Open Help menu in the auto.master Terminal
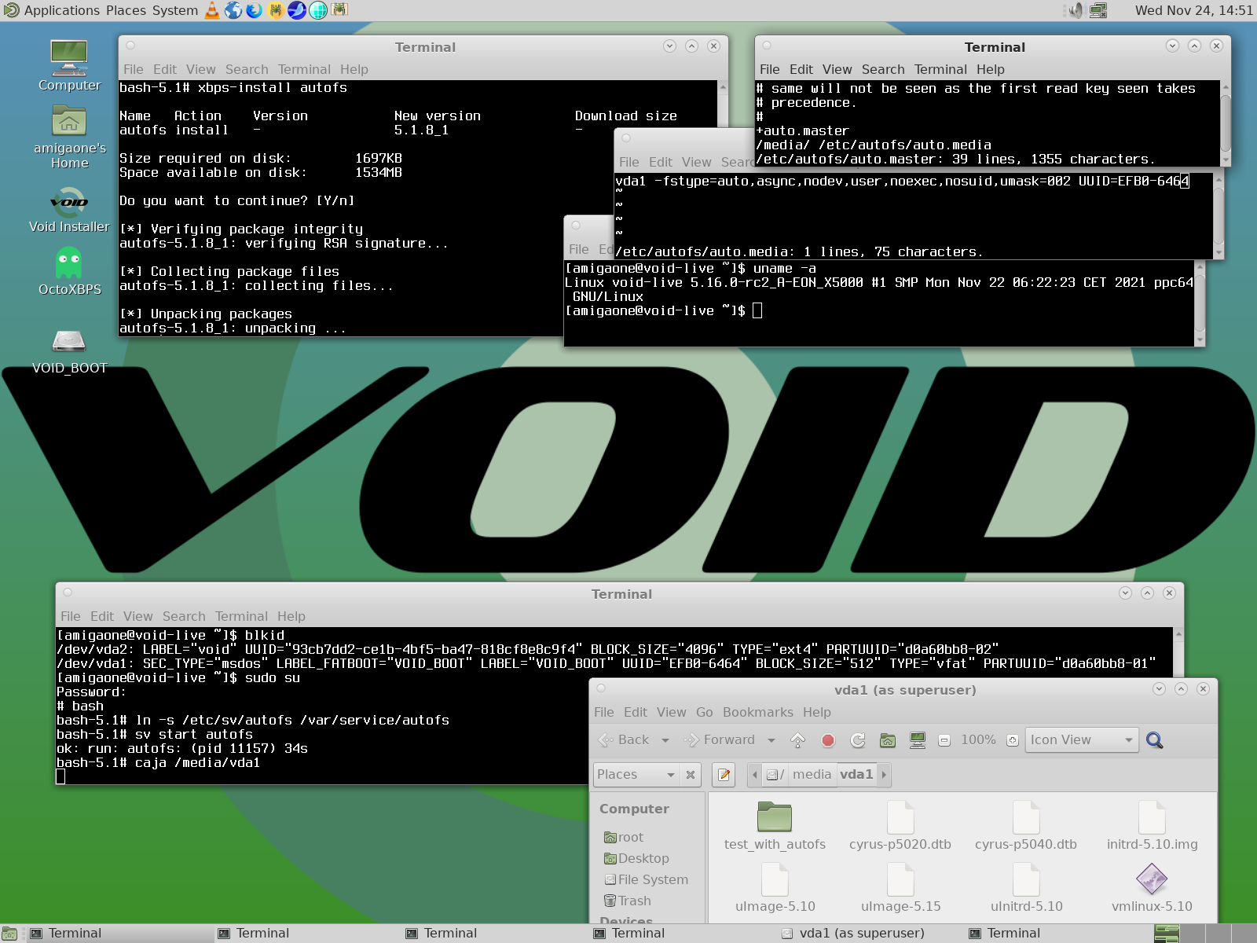This screenshot has width=1257, height=943. click(991, 69)
